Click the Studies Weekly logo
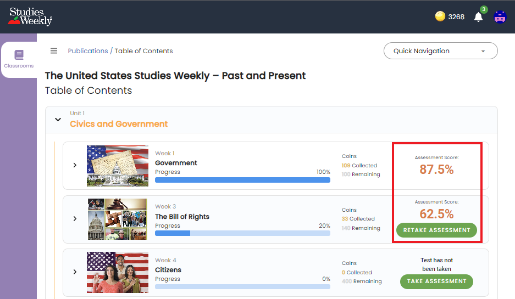The image size is (515, 299). (30, 16)
